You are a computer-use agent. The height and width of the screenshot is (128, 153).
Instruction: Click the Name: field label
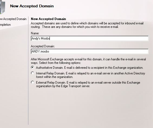pyautogui.click(x=35, y=33)
